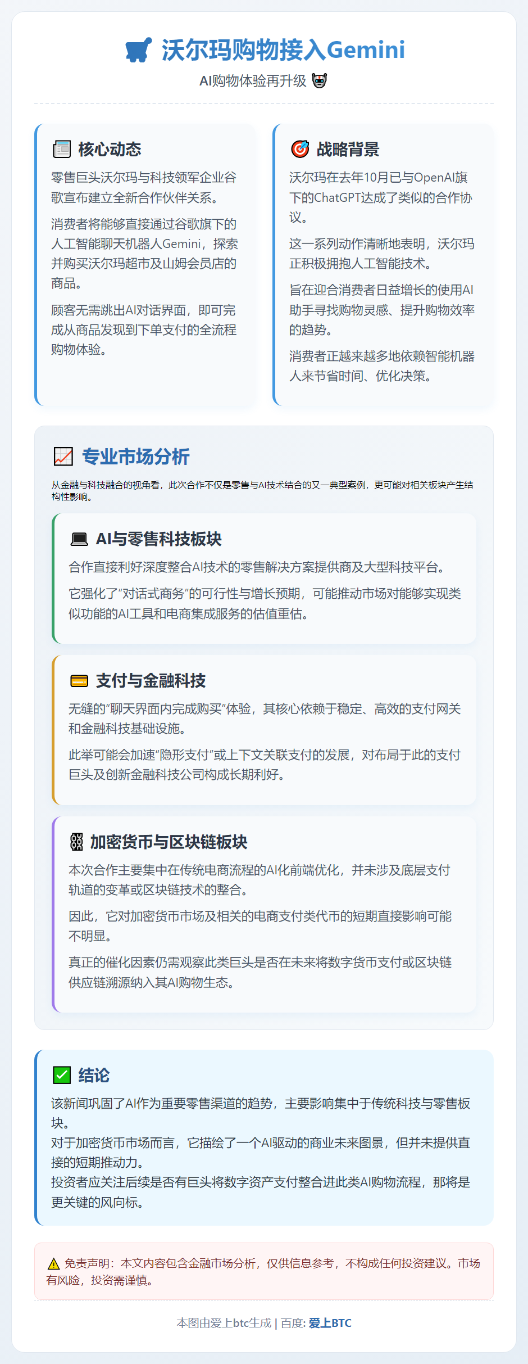Click the paragraph starting 顾客无需跳出AI对话界面
Screen dimensions: 528x1364
click(144, 329)
